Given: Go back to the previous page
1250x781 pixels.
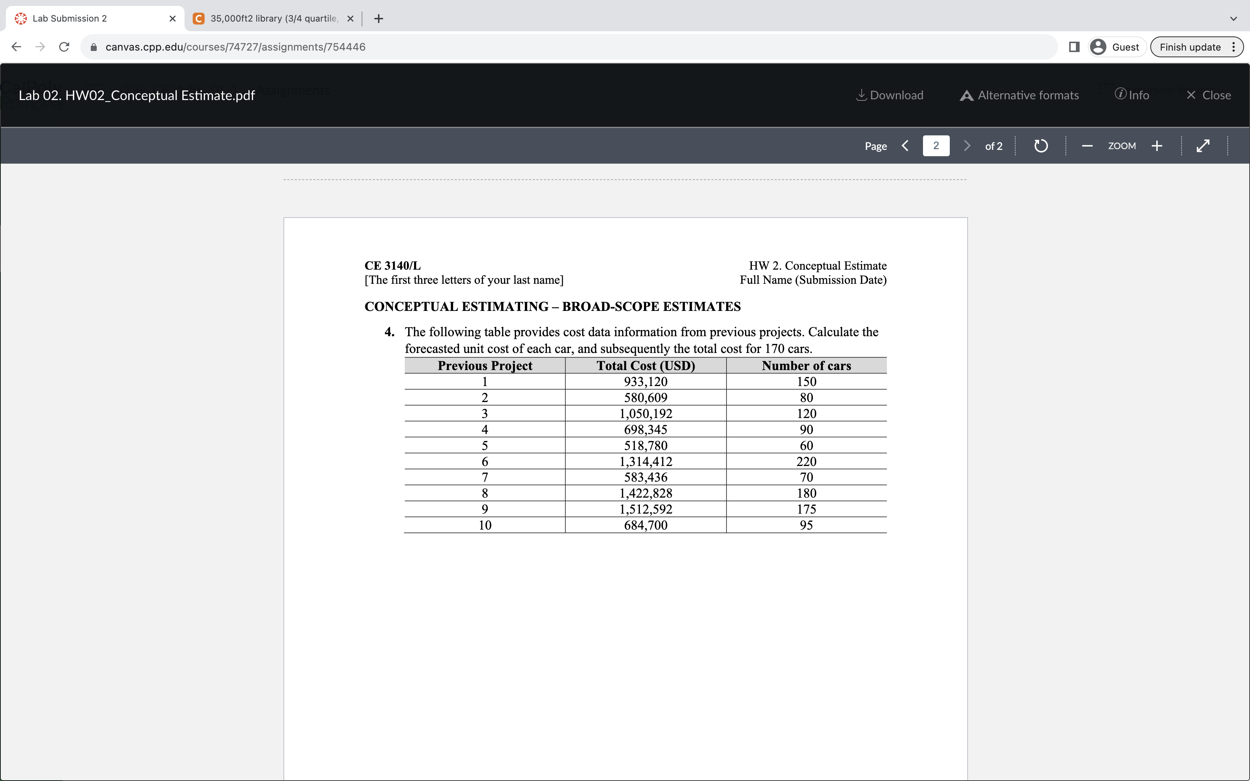Looking at the screenshot, I should click(16, 46).
